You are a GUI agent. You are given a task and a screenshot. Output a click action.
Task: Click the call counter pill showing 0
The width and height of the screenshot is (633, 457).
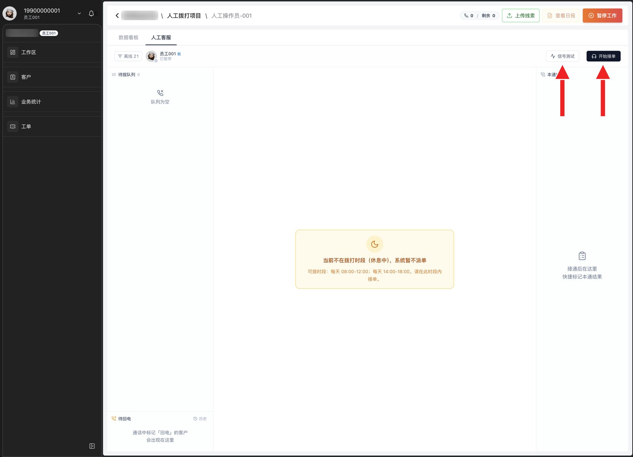[479, 16]
